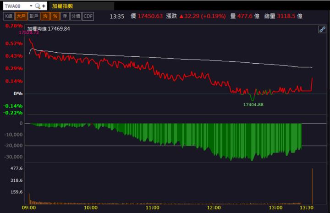Click the price value 17450.63

pos(150,16)
